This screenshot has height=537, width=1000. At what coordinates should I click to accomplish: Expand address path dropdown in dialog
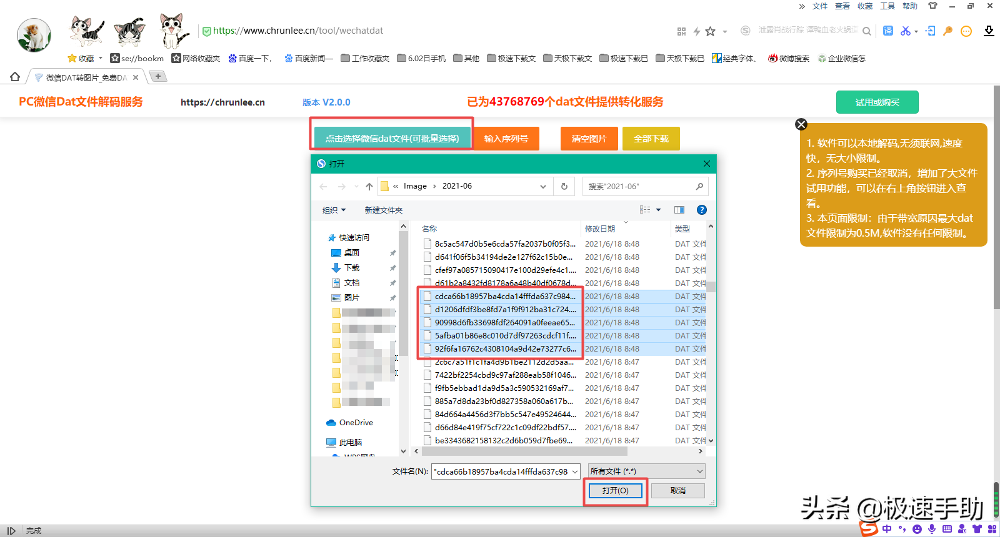[543, 186]
